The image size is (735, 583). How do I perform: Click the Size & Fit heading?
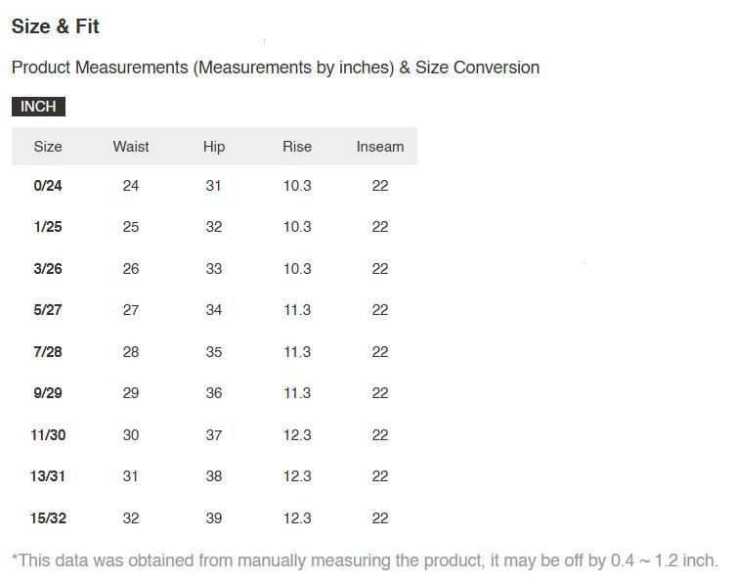click(x=56, y=26)
